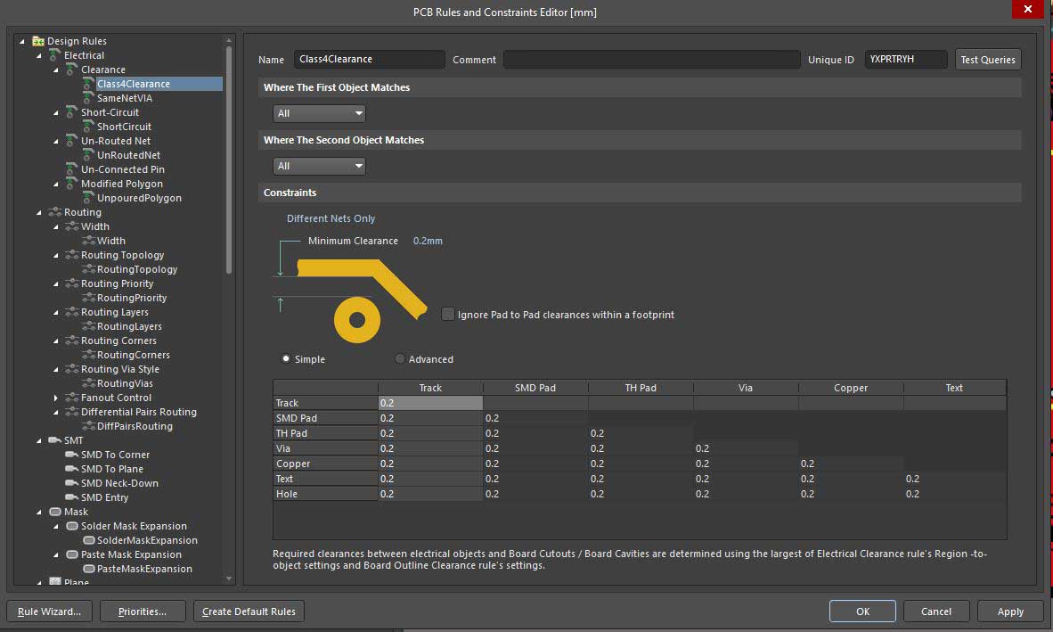Open the second object matches dropdown
1053x632 pixels.
pyautogui.click(x=319, y=166)
